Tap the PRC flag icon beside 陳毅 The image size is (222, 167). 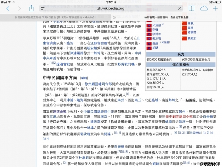(184, 23)
